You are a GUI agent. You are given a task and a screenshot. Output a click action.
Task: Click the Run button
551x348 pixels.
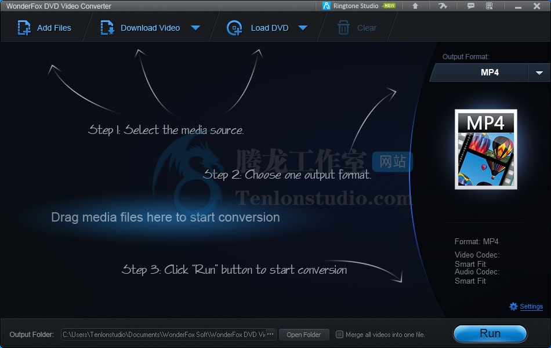pos(490,333)
